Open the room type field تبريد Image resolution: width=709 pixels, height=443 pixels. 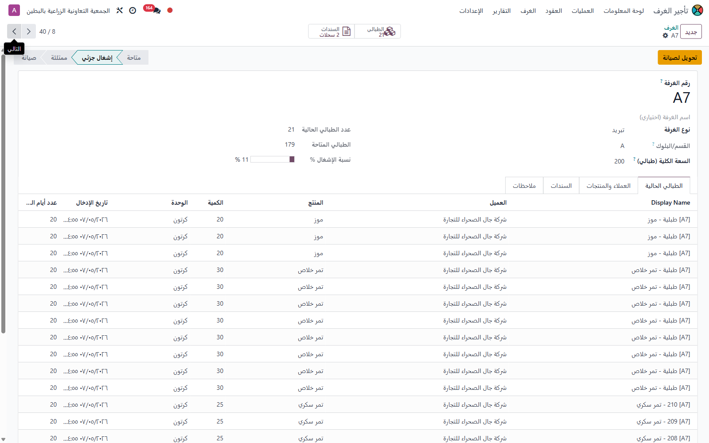tap(618, 130)
